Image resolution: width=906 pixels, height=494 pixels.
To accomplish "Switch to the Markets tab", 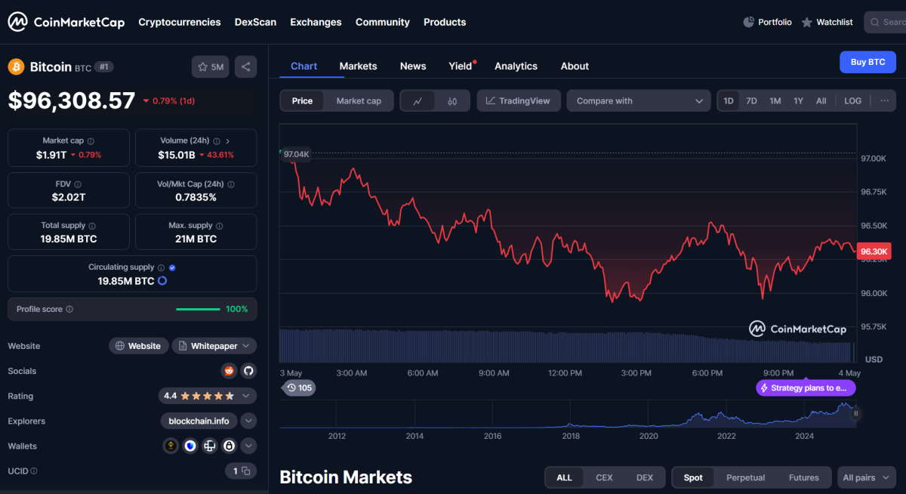I will coord(358,66).
